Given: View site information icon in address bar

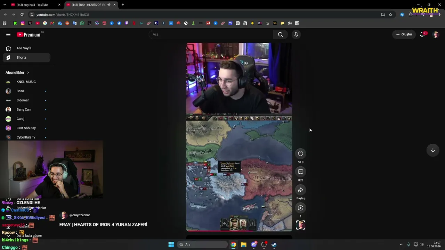Looking at the screenshot, I should point(32,15).
